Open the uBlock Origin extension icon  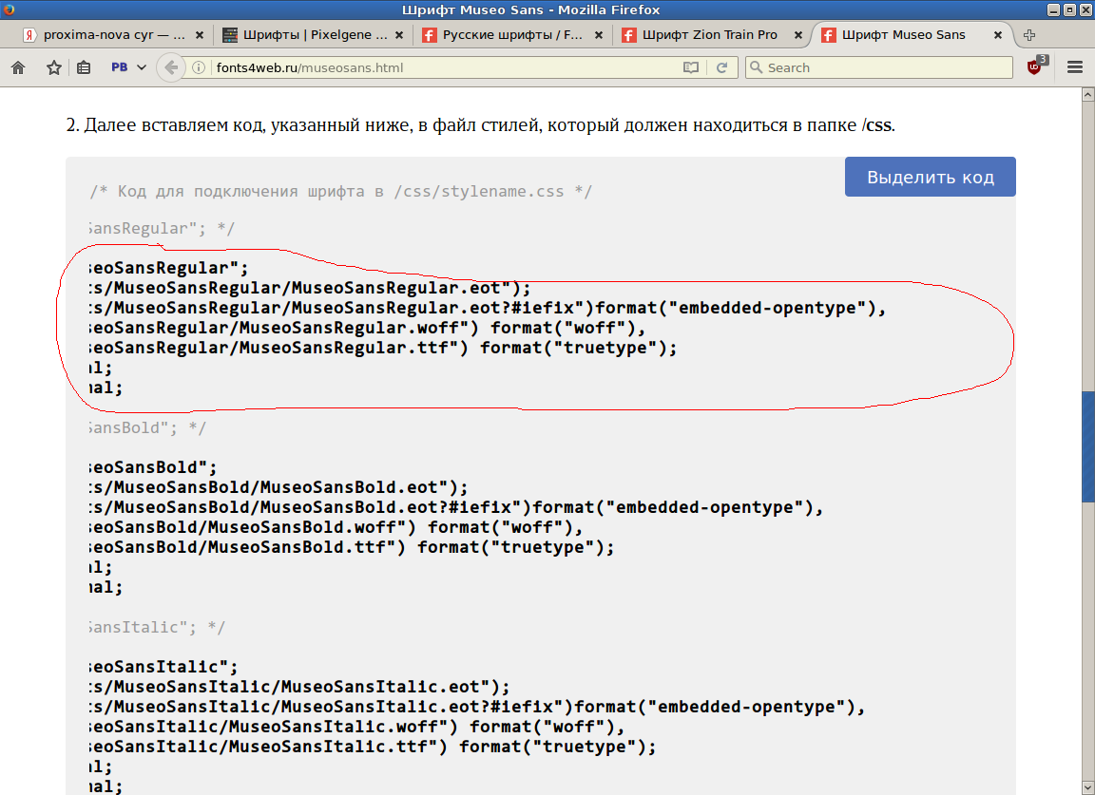[1036, 66]
